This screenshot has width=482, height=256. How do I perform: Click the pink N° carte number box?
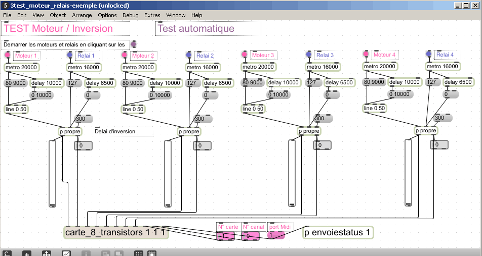pyautogui.click(x=228, y=236)
